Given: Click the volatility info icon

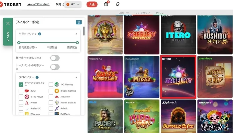Looking at the screenshot, I should point(40,34).
